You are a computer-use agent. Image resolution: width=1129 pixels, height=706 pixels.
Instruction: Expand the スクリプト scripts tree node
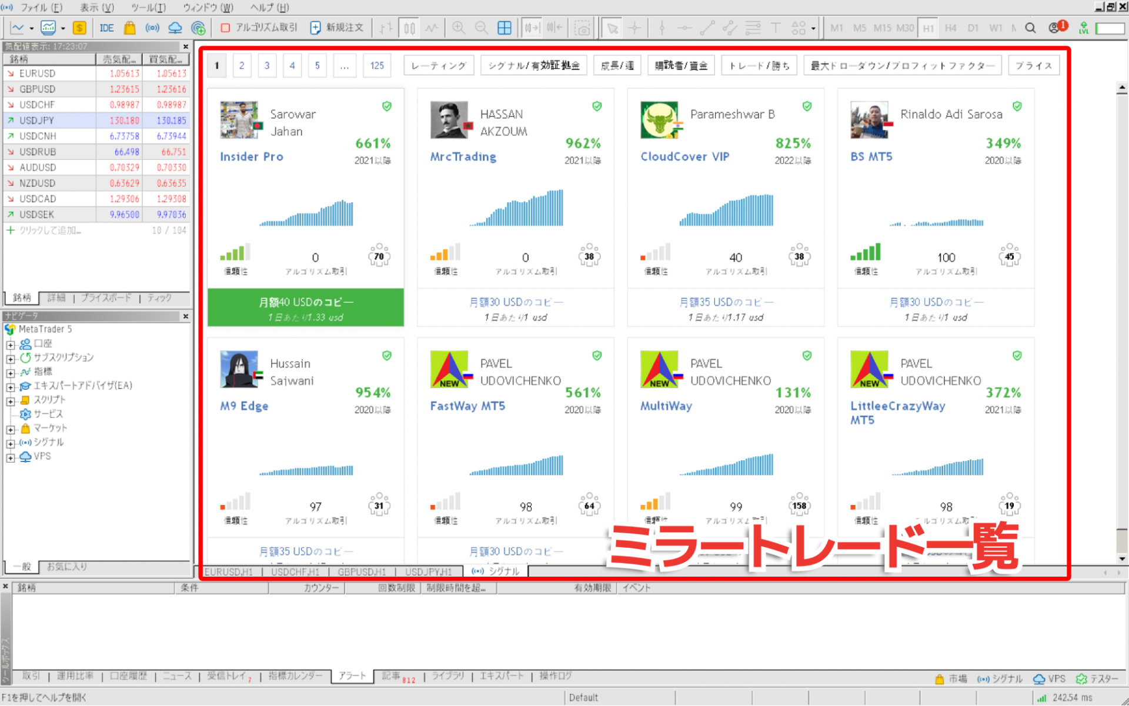[11, 401]
